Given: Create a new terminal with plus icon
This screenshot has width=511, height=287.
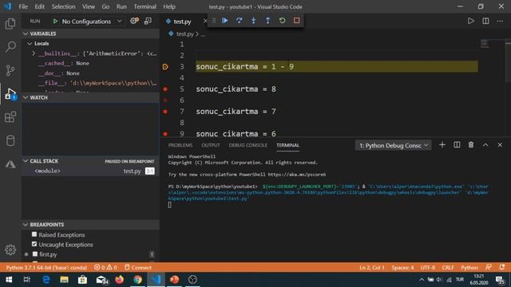Looking at the screenshot, I should pyautogui.click(x=442, y=145).
